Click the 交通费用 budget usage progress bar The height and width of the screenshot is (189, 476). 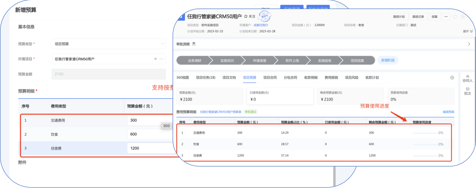[x=425, y=133]
